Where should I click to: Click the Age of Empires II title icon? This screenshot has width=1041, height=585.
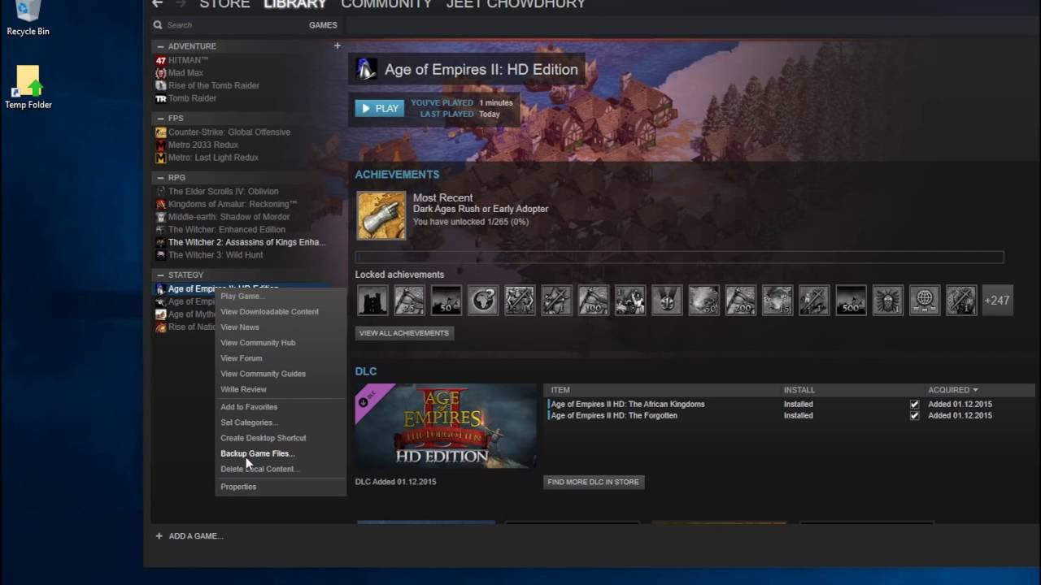366,69
